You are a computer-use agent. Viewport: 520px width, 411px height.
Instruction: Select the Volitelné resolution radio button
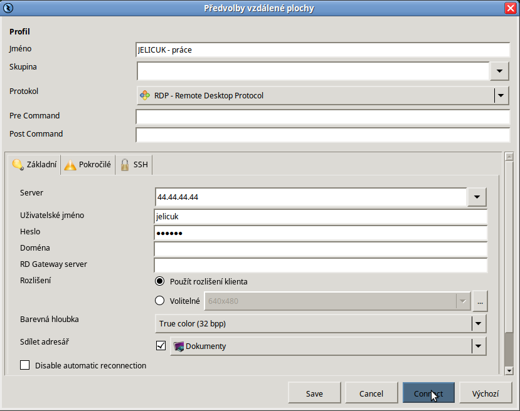[159, 300]
